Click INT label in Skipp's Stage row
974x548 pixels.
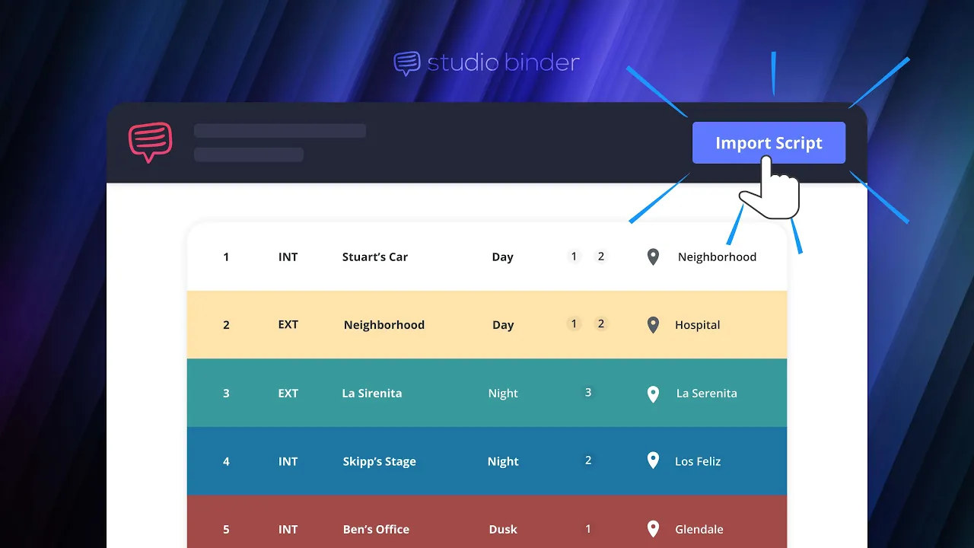tap(288, 461)
